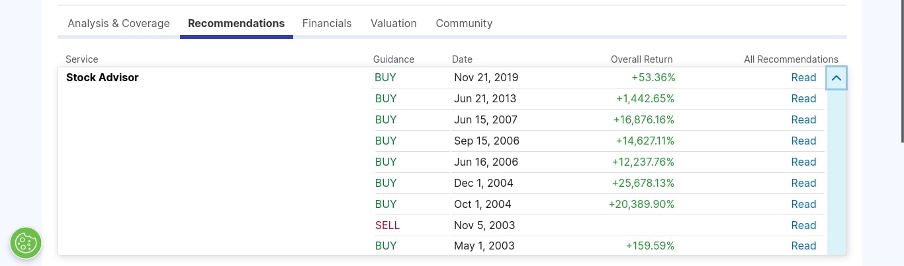The image size is (904, 266).
Task: Open the Community tab
Action: (x=464, y=23)
